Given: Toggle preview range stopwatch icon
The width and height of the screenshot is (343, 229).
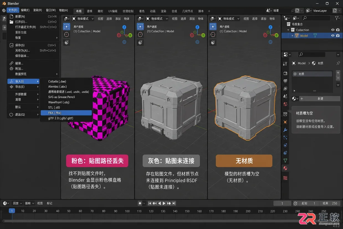Looking at the screenshot, I should coord(295,203).
